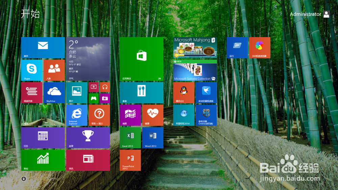
Task: Open the 桌面 desktop tile with bamboo thumbnail
Action: [x=43, y=115]
